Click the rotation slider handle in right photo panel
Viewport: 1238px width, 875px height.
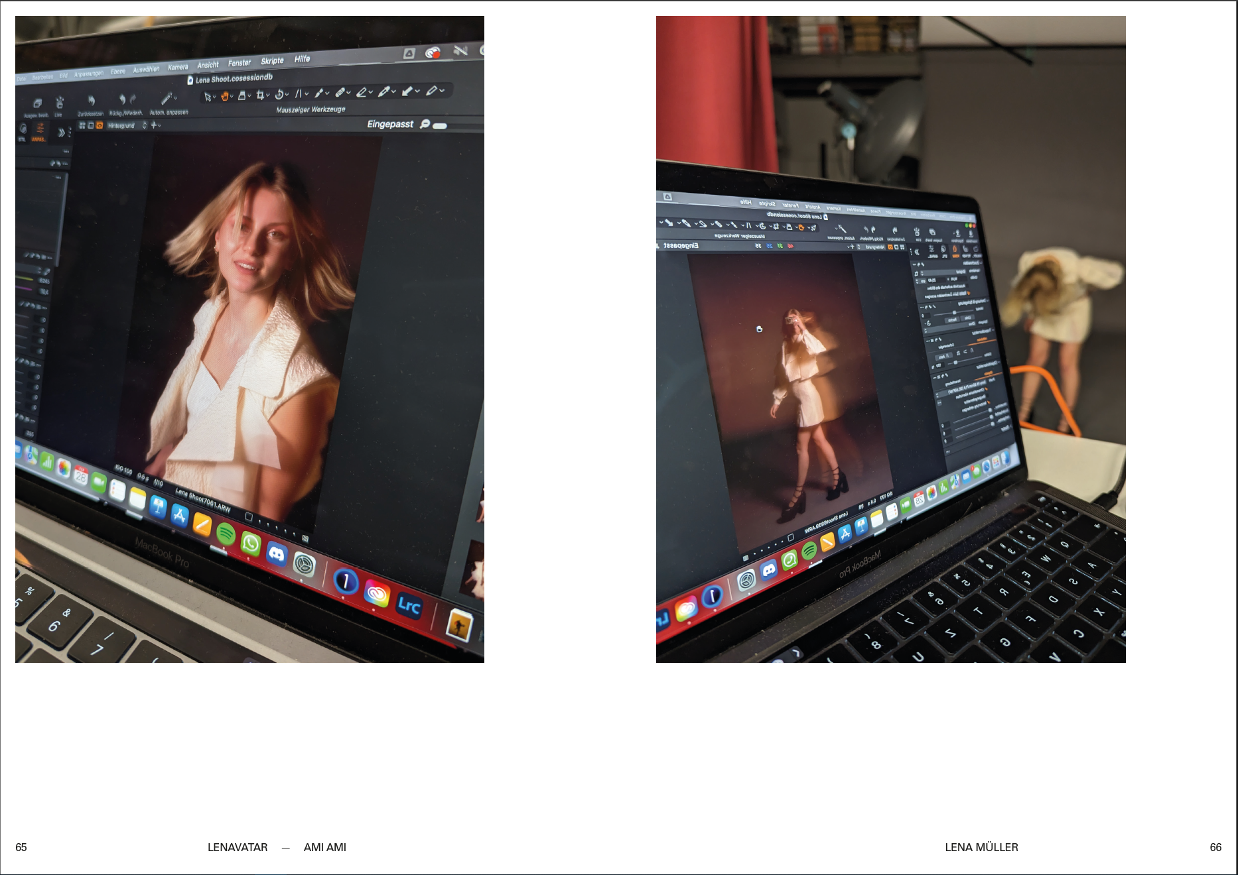[x=954, y=313]
